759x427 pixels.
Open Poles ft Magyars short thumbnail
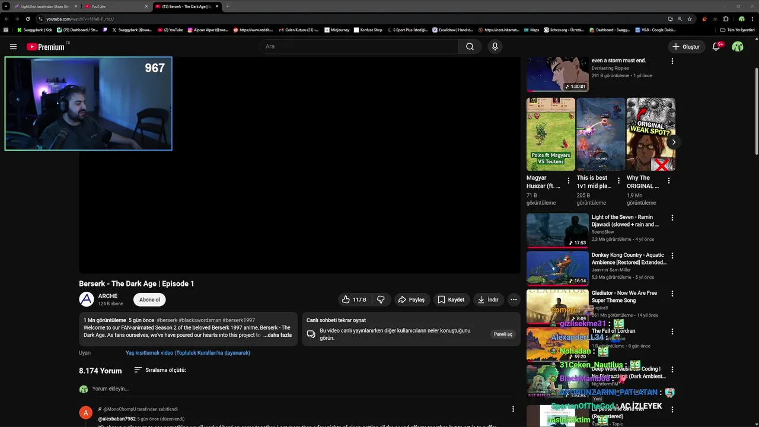tap(551, 135)
